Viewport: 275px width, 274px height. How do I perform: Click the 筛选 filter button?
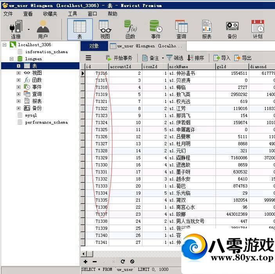coord(174,58)
